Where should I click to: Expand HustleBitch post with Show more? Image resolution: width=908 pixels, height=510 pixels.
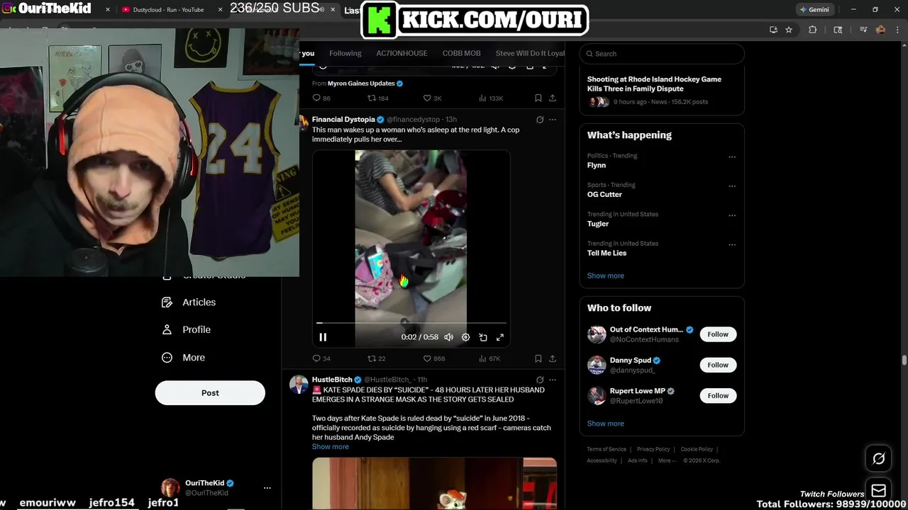coord(331,447)
